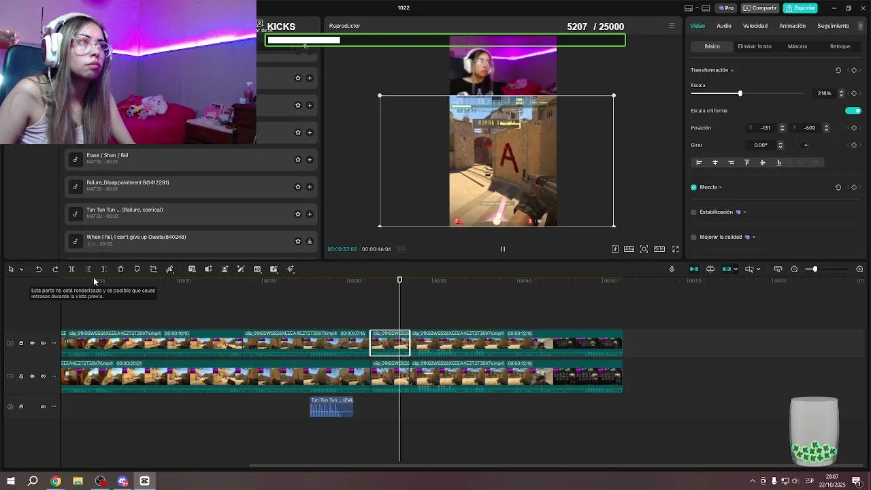This screenshot has width=871, height=490.
Task: Open Google Chrome from the taskbar
Action: pos(56,481)
